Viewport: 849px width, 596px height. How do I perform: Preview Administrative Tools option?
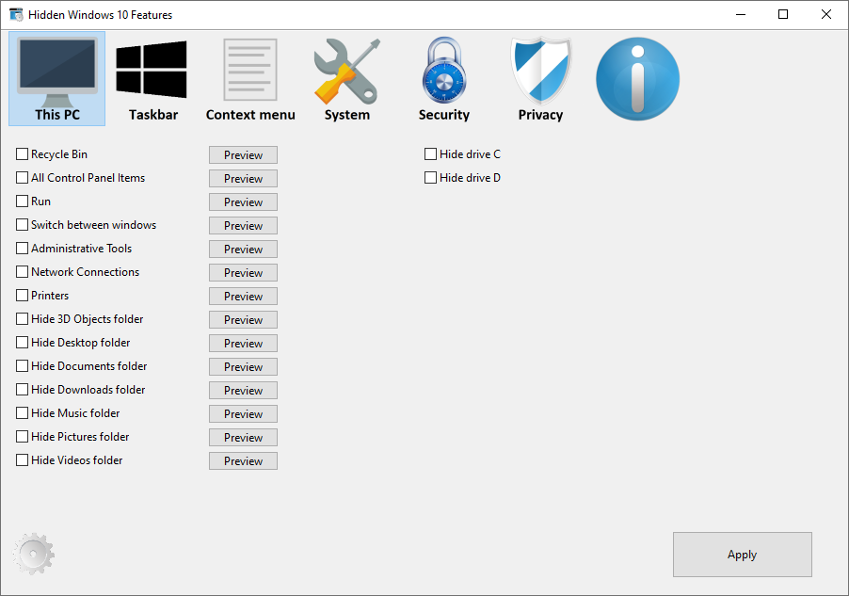click(x=243, y=250)
